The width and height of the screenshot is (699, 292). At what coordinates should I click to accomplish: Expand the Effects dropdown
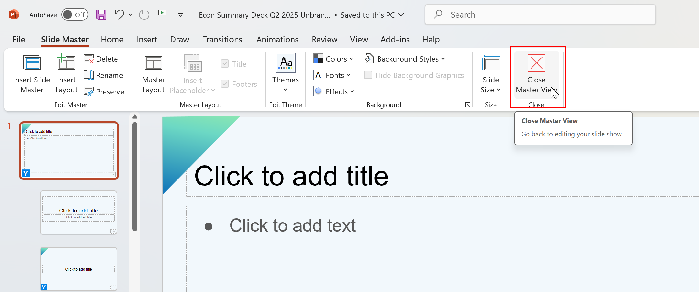pyautogui.click(x=334, y=91)
